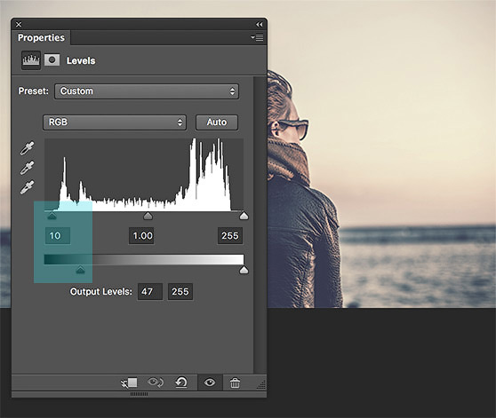496x418 pixels.
Task: Pick the gray point eyedropper
Action: 28,168
